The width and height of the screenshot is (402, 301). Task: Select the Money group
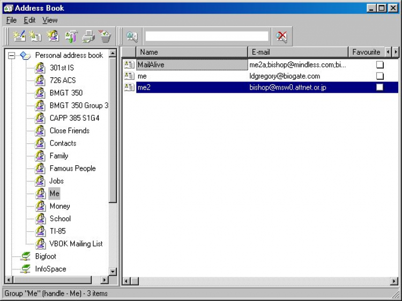tap(59, 206)
